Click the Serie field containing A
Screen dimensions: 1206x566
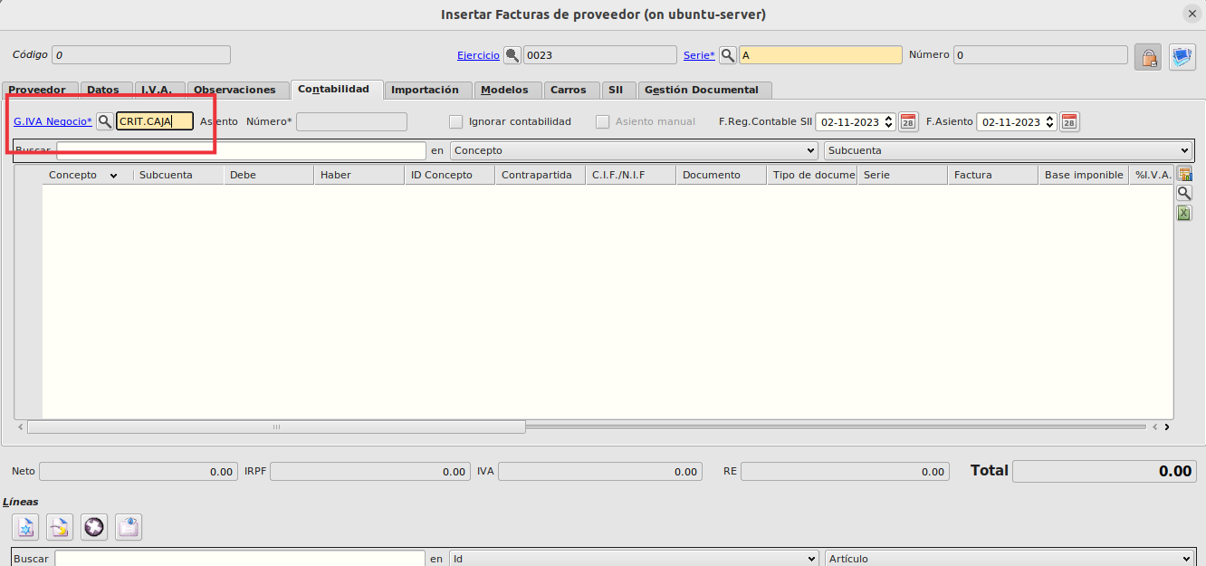coord(821,55)
